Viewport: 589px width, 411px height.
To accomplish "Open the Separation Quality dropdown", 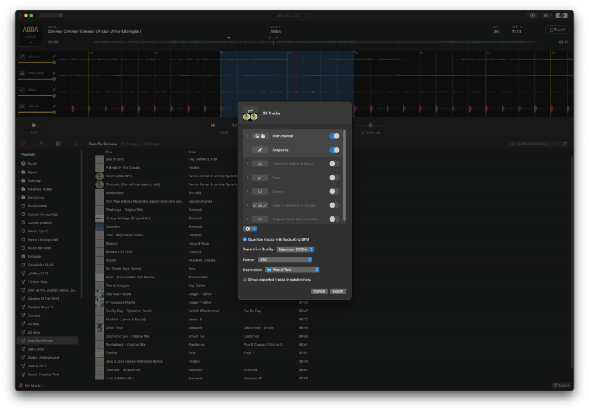I will tap(296, 249).
